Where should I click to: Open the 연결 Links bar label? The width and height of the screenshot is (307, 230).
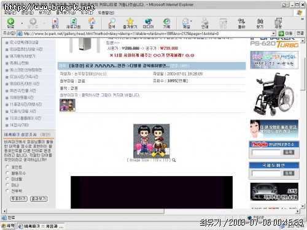[x=300, y=33]
